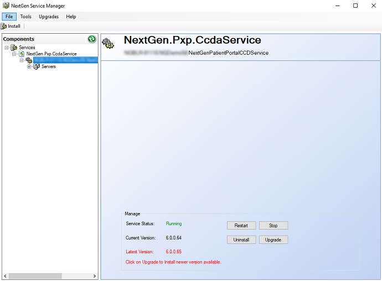Open the Help menu
The image size is (382, 281).
click(x=71, y=17)
